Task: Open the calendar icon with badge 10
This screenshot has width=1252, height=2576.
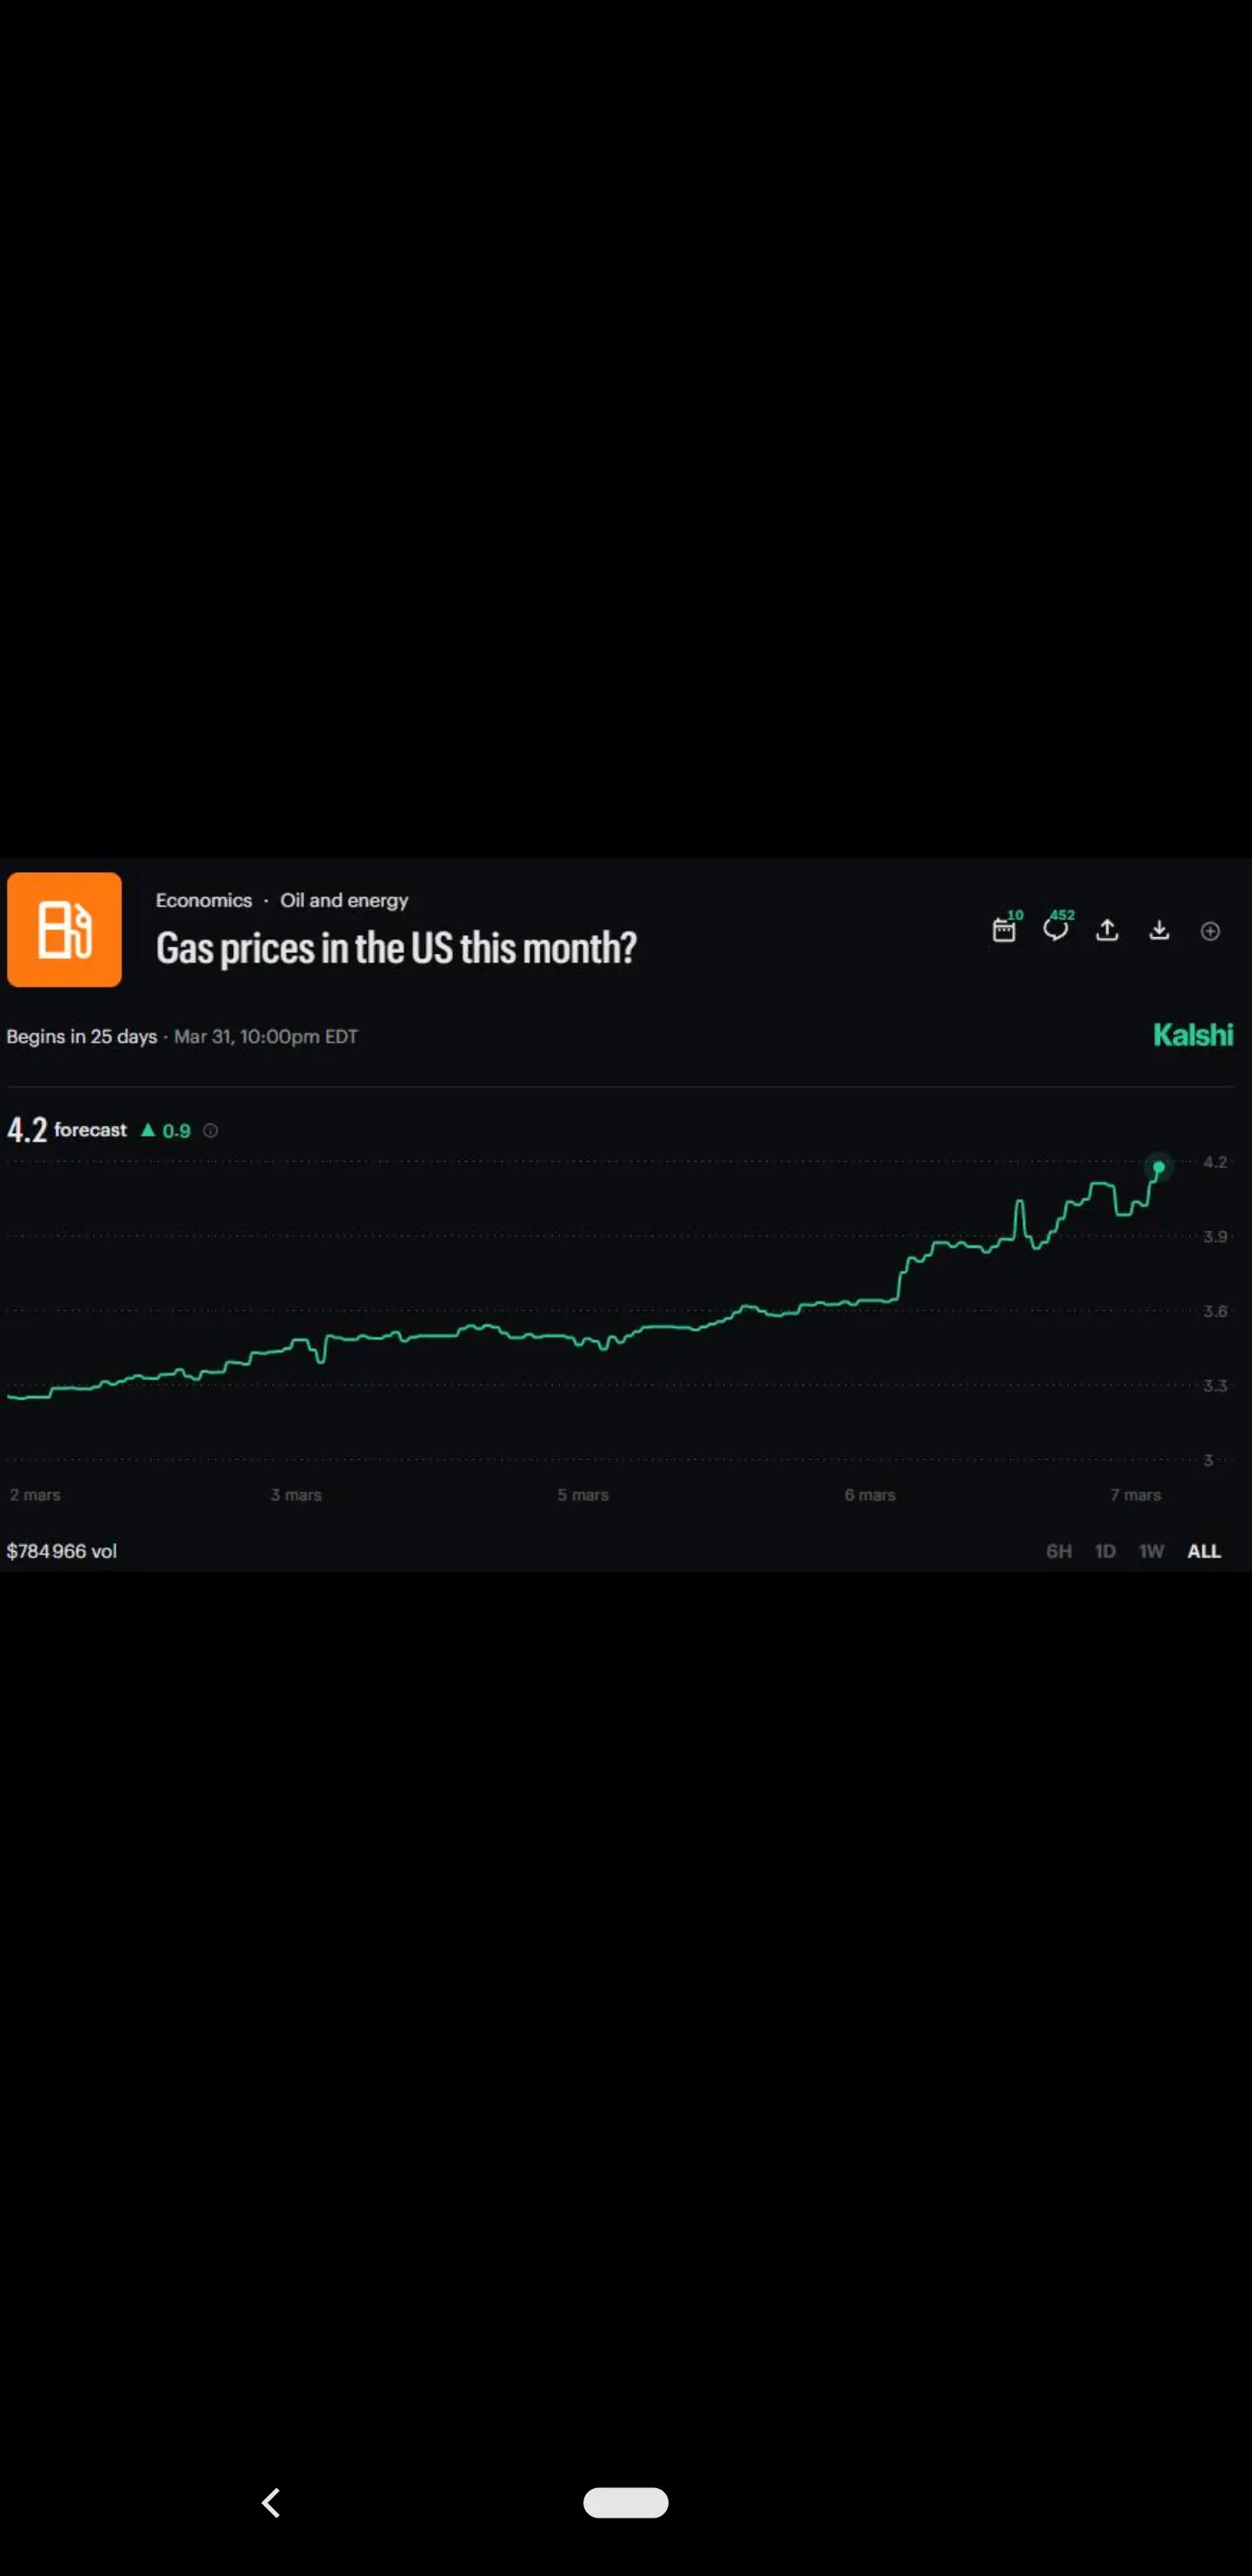Action: [x=1004, y=930]
